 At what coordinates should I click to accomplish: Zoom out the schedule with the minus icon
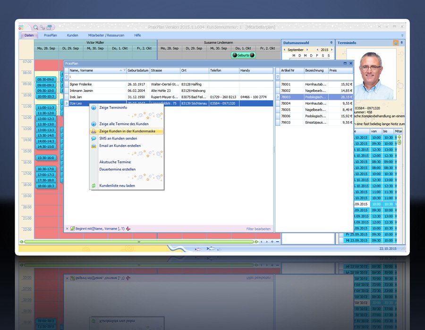(278, 241)
